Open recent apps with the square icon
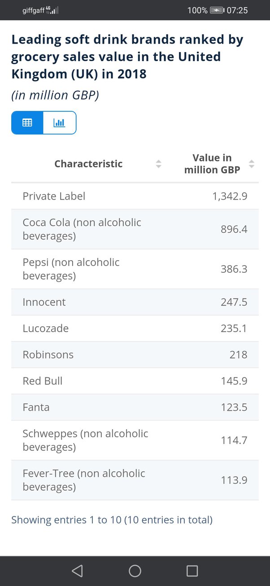This screenshot has height=586, width=270. pyautogui.click(x=192, y=570)
